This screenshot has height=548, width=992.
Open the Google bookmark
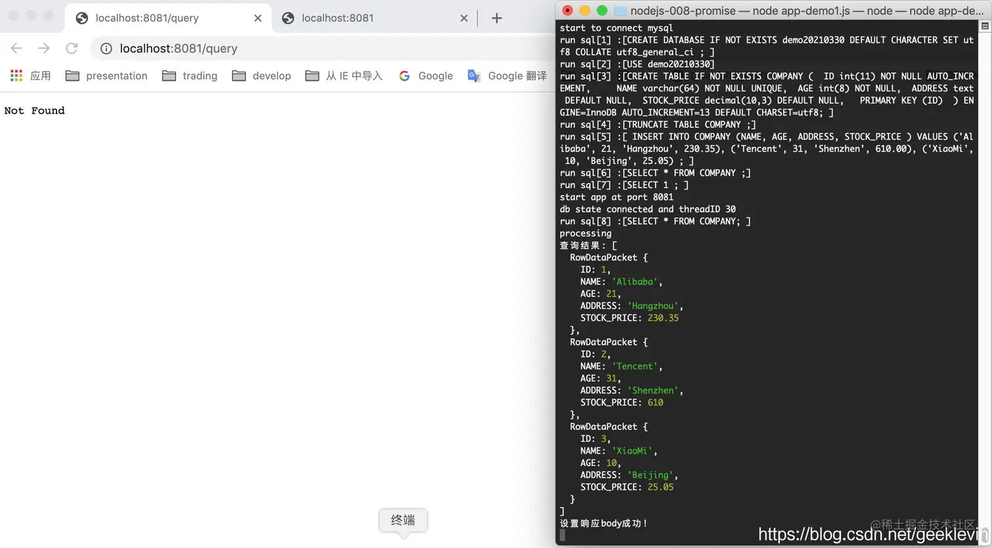[426, 75]
